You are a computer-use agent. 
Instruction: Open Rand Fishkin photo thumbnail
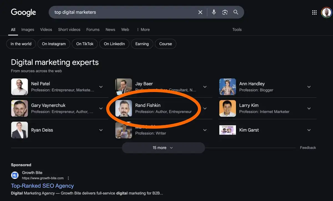click(x=124, y=108)
